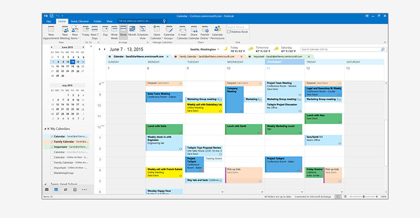Open Schedule View from the ribbon

click(142, 33)
